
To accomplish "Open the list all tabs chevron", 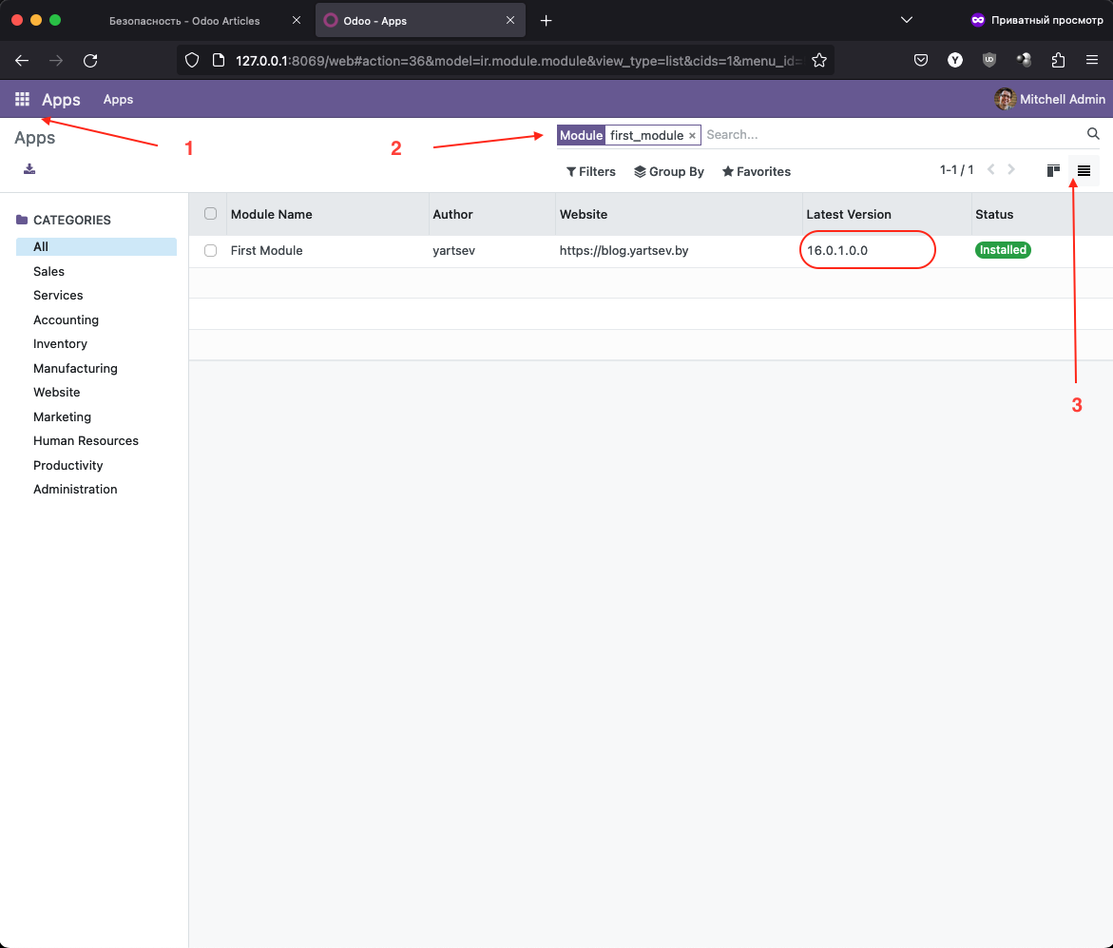I will click(907, 20).
